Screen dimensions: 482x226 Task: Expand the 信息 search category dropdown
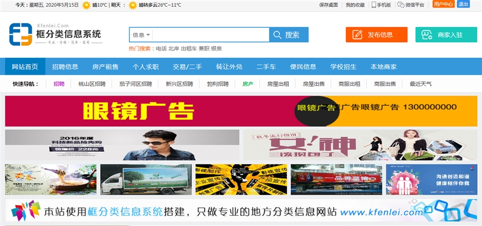141,35
